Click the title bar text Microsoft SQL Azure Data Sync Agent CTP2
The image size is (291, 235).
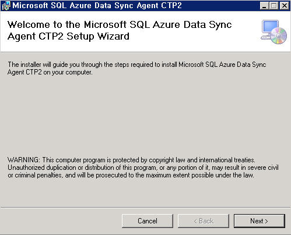(97, 6)
